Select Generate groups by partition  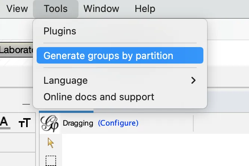click(x=120, y=55)
